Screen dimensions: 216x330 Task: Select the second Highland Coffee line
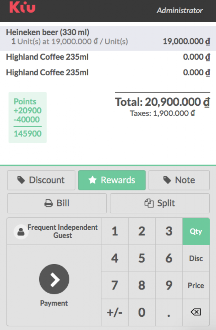tap(108, 73)
